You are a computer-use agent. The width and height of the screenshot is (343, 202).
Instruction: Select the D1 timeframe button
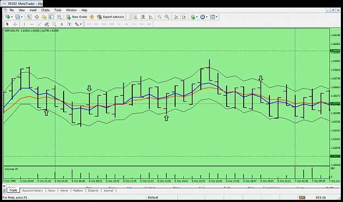click(x=134, y=24)
